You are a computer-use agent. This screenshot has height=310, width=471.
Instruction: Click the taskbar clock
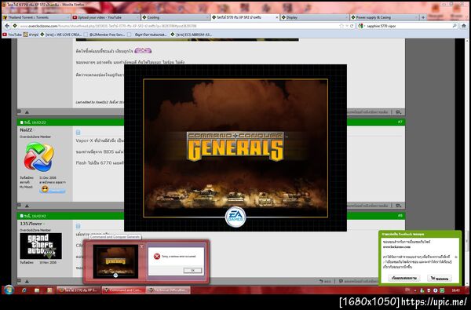[x=455, y=290]
